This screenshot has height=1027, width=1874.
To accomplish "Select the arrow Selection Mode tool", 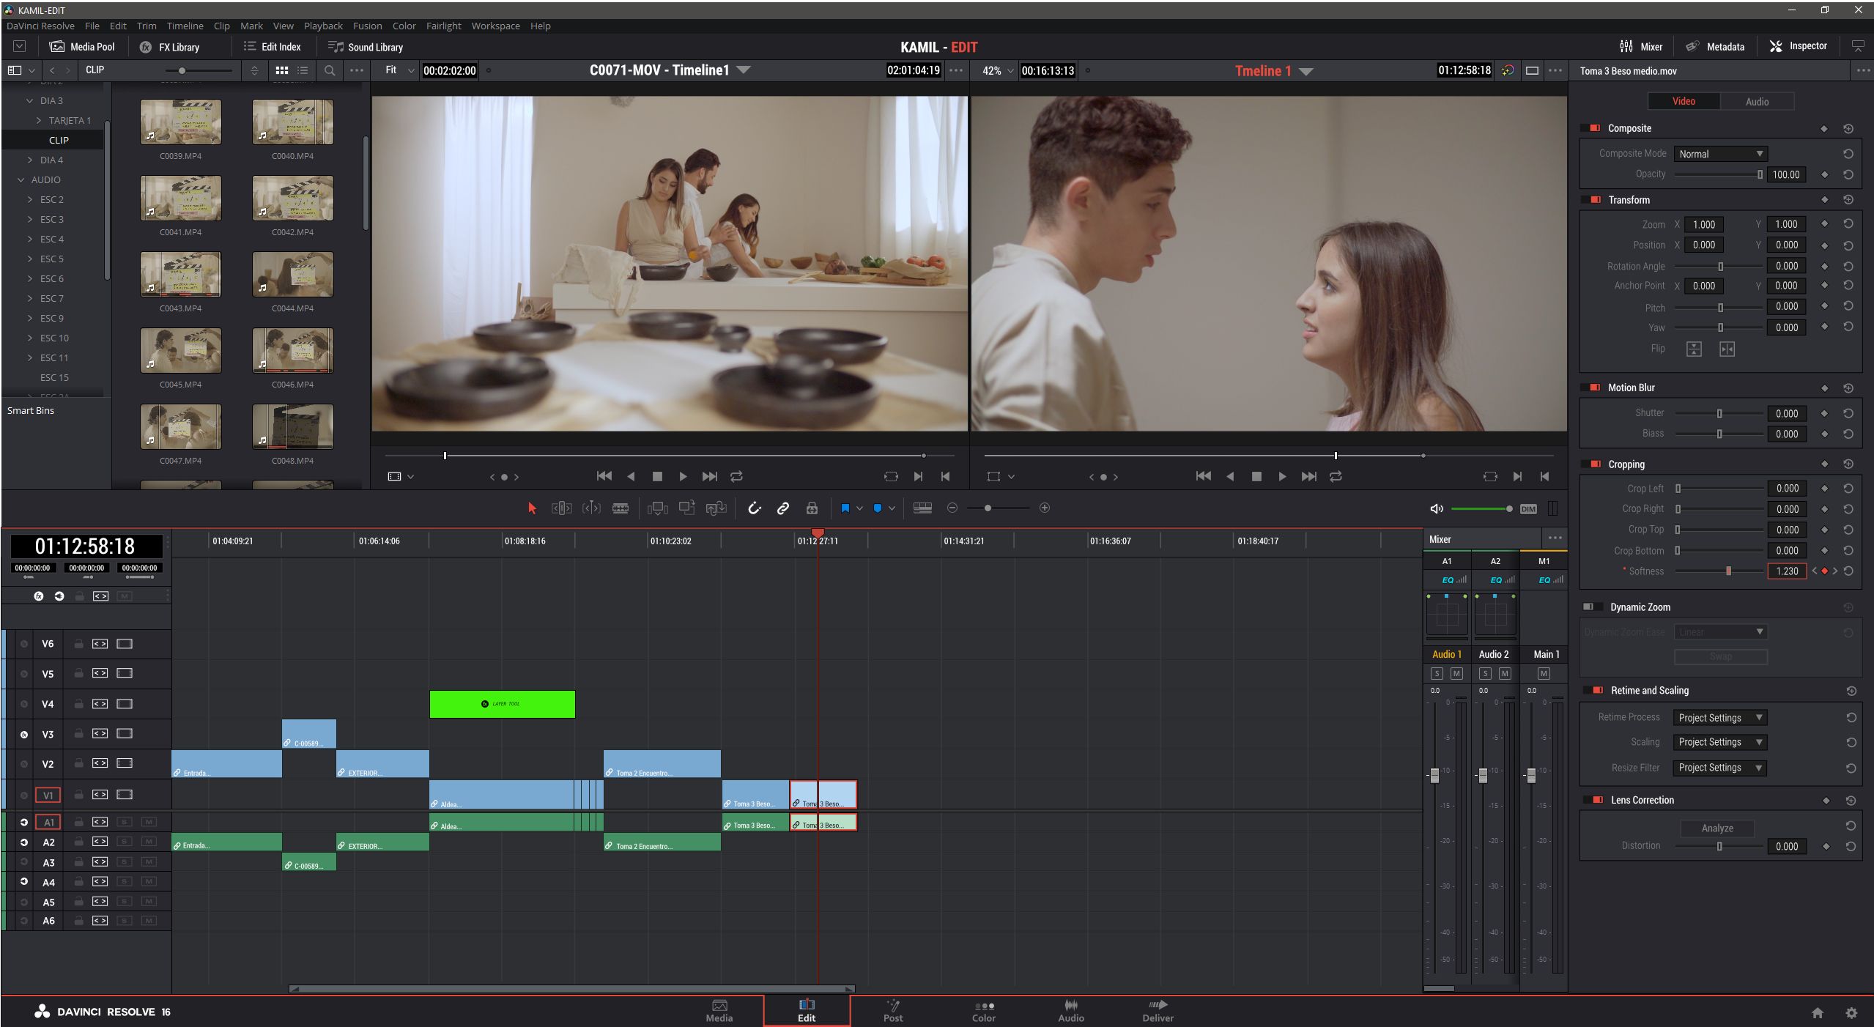I will (x=532, y=508).
